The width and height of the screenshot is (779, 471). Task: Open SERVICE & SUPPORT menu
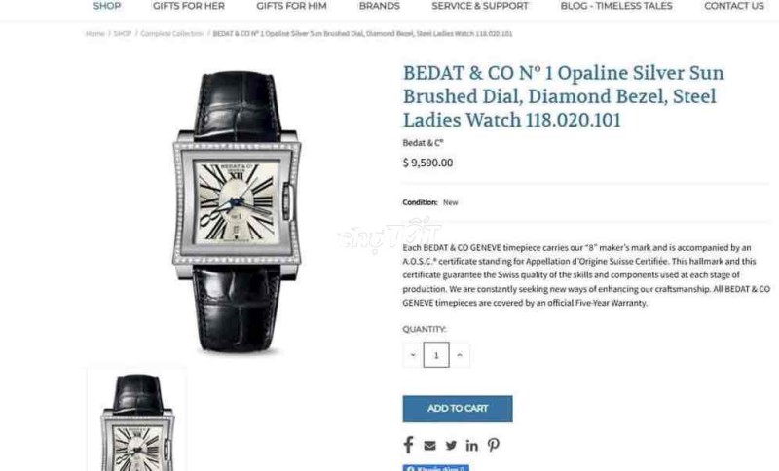pyautogui.click(x=480, y=6)
